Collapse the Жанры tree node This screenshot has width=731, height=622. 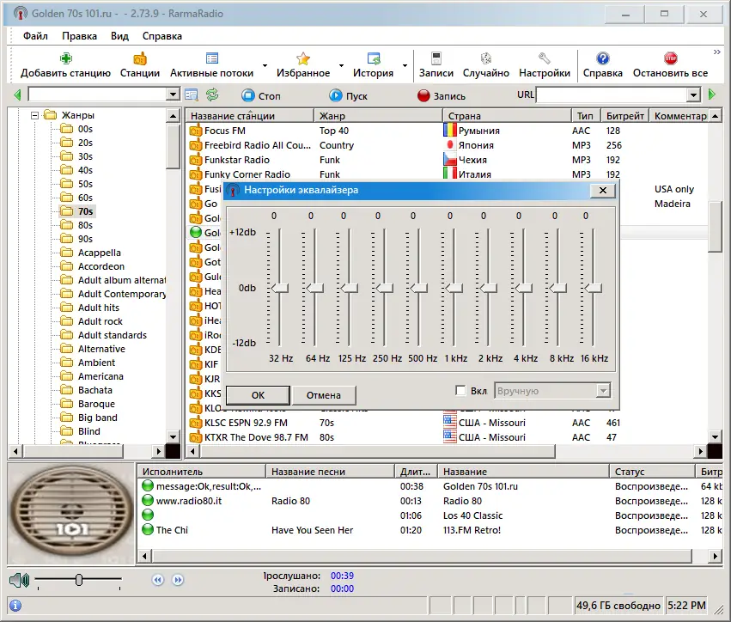tap(35, 115)
